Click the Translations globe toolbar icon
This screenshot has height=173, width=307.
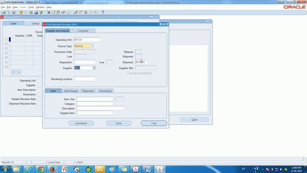[x=85, y=12]
